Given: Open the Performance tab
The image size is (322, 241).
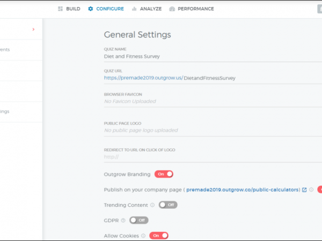Looking at the screenshot, I should pyautogui.click(x=192, y=9).
